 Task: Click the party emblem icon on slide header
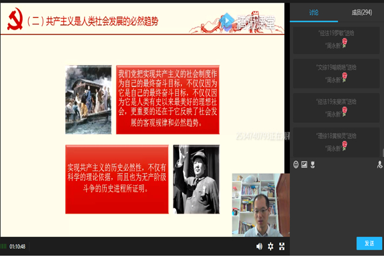pyautogui.click(x=13, y=20)
